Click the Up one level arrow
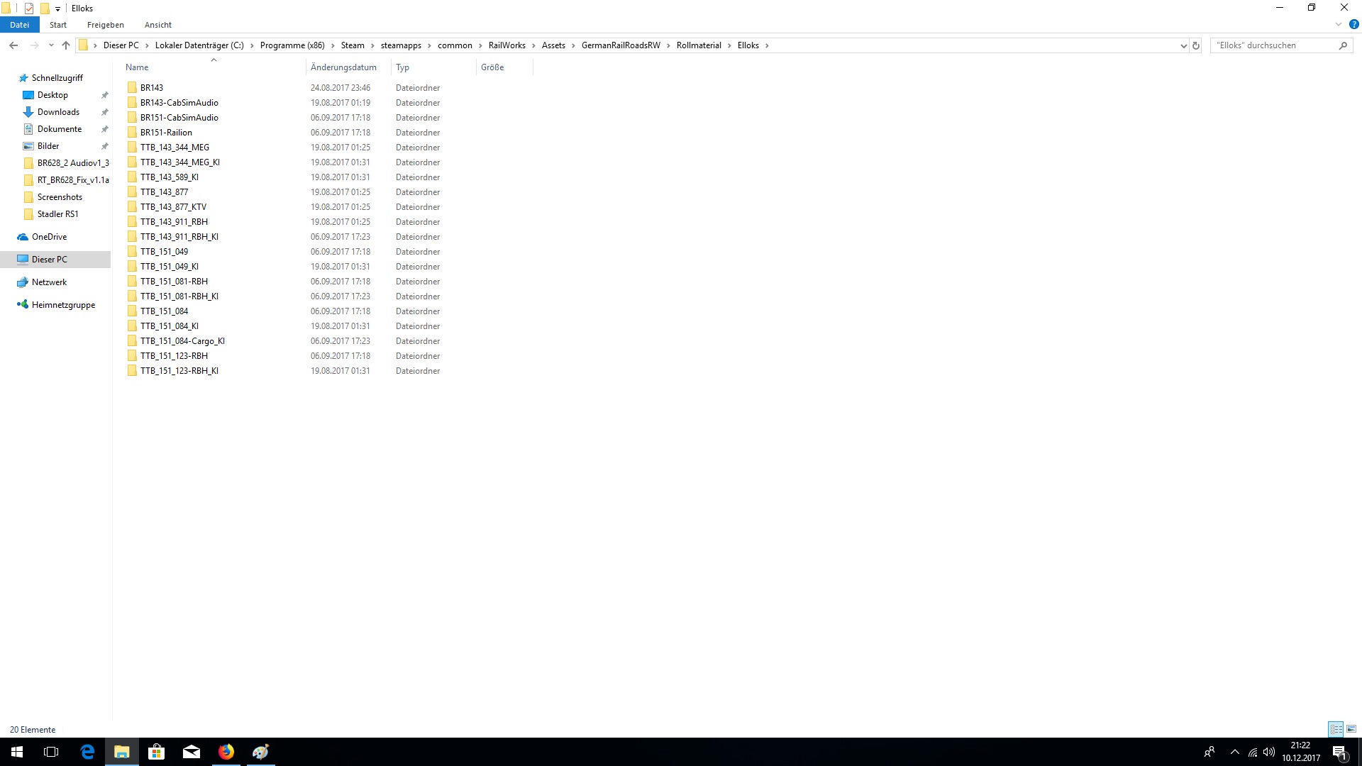 66,45
